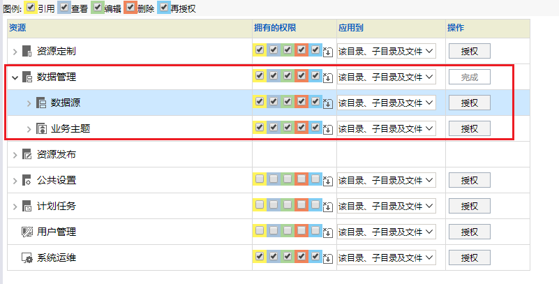Screen dimensions: 559x284
Task: Click the 公共设置 resource icon
Action: click(27, 180)
